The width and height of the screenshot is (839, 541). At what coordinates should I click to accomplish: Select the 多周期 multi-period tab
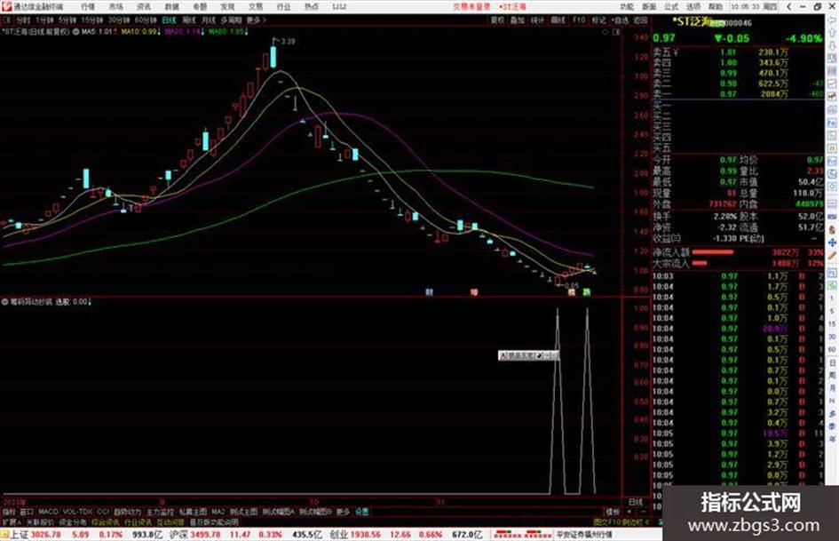click(231, 20)
